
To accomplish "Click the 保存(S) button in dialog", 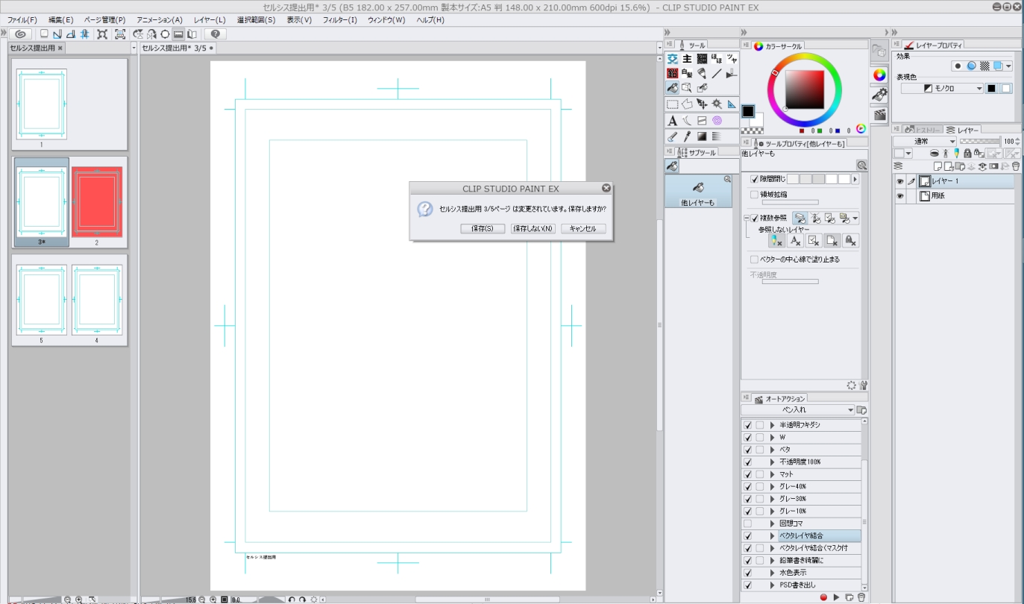I will point(483,229).
